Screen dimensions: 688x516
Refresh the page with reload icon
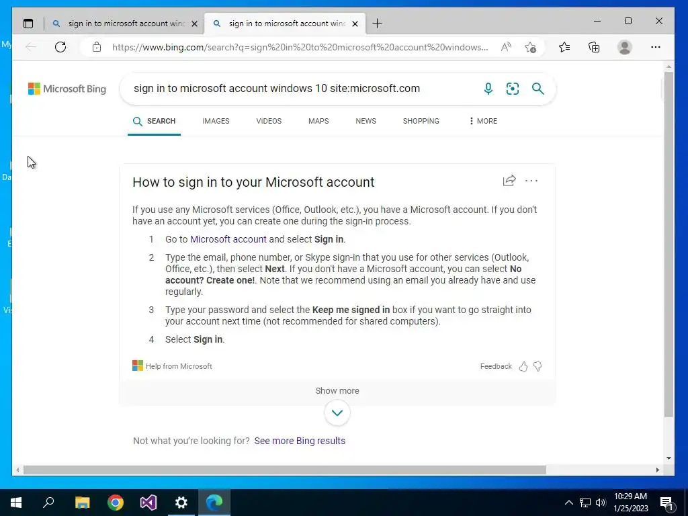coord(60,47)
